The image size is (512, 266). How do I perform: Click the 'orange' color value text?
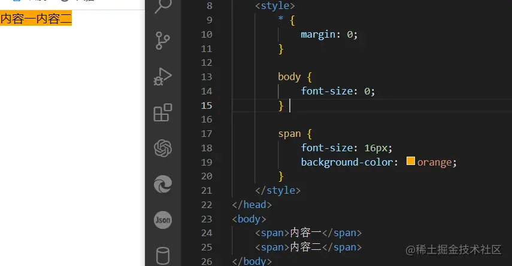(x=434, y=162)
